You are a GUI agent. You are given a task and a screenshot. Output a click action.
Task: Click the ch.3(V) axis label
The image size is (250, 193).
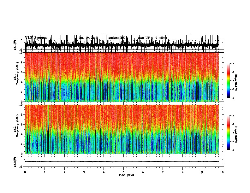(x=15, y=162)
